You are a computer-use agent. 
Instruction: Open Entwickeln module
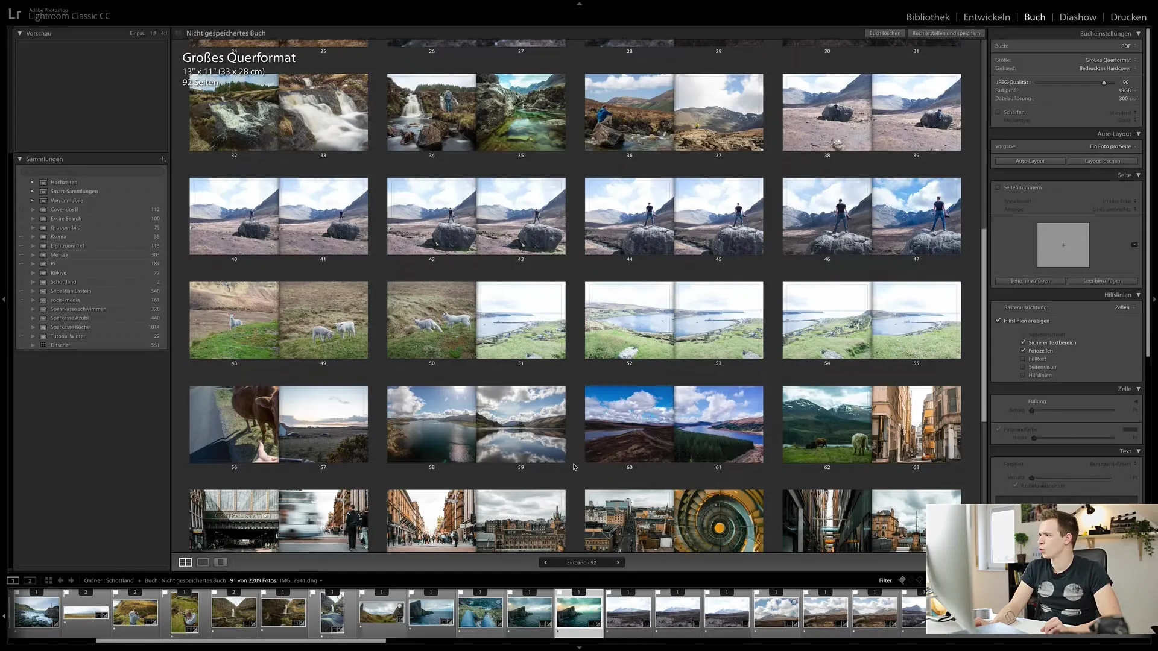[x=987, y=17]
